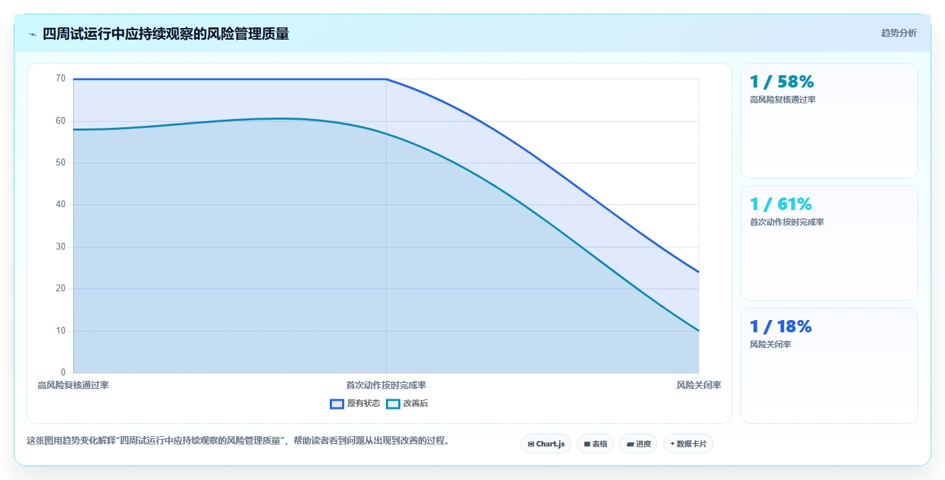Click the 高风险复核通过率 card caption
This screenshot has width=945, height=480.
[x=783, y=100]
